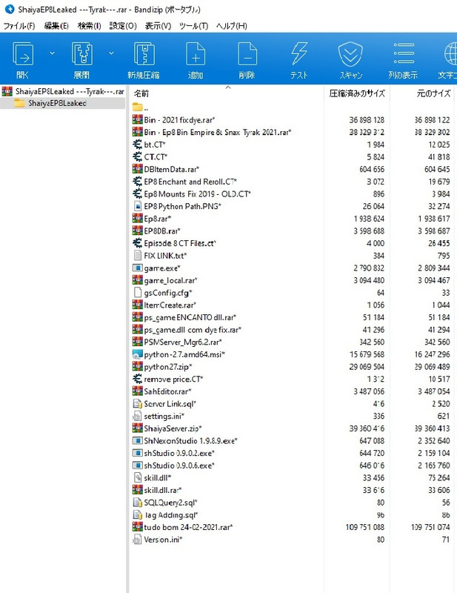
Task: Select Ep8 Mounts Fix 2019 - OLD.CT
Action: coord(197,193)
